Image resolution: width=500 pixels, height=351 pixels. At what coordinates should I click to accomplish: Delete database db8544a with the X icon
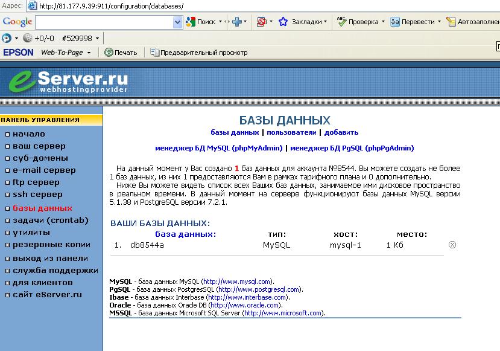(452, 245)
